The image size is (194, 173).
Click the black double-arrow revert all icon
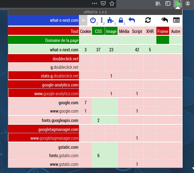tap(164, 21)
